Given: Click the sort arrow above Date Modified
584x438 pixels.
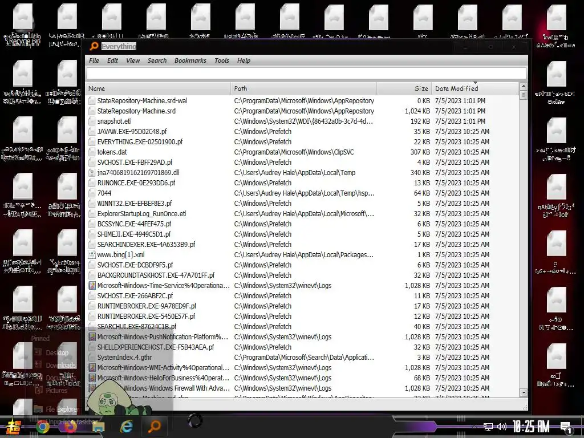Looking at the screenshot, I should (x=475, y=83).
